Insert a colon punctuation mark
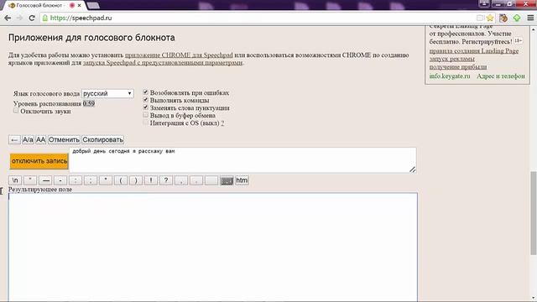Viewport: 537px width, 302px height. (76, 180)
